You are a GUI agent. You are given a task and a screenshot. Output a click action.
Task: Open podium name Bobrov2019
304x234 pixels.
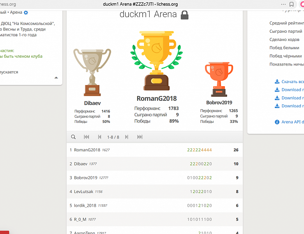(x=219, y=103)
